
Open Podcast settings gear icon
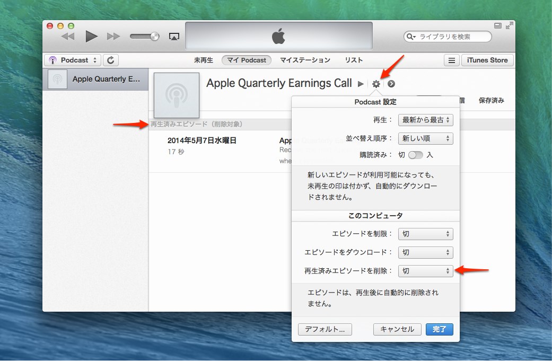[376, 84]
